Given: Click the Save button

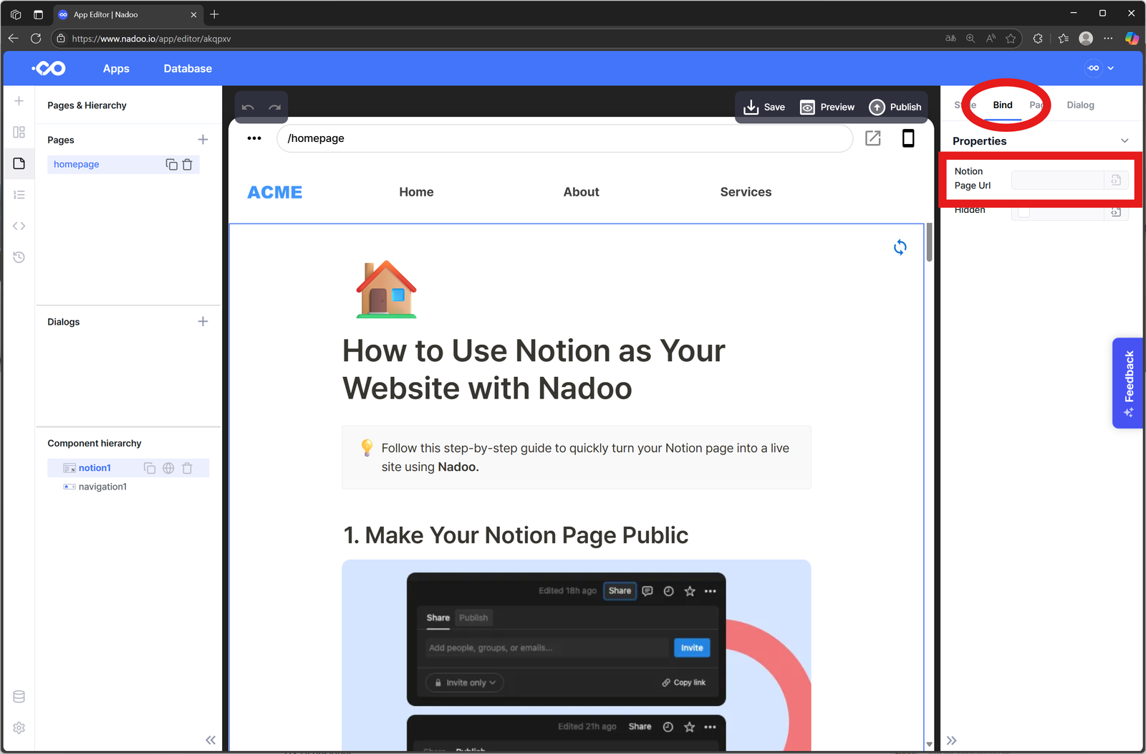Looking at the screenshot, I should pos(764,108).
